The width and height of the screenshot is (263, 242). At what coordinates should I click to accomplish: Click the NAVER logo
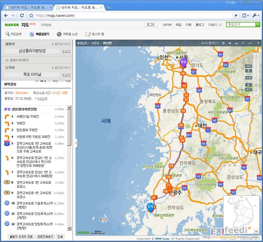tap(12, 25)
